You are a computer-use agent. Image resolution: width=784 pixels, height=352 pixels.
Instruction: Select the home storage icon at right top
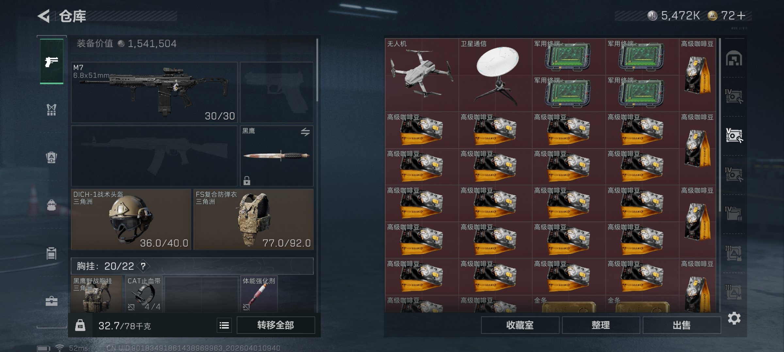coord(734,59)
